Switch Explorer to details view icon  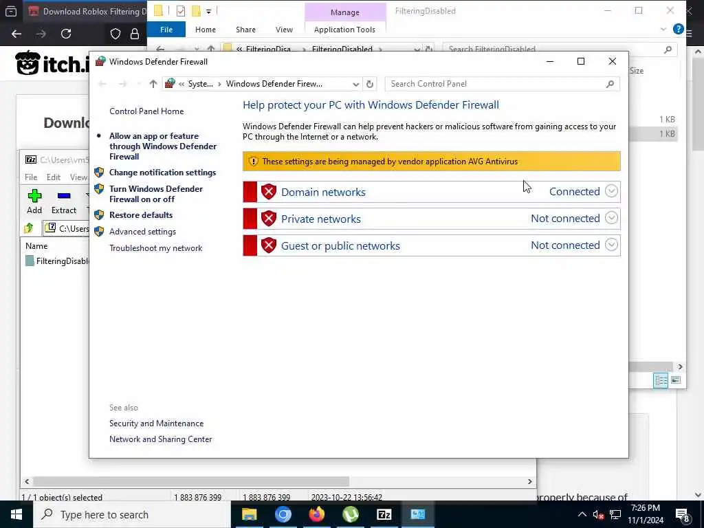click(x=661, y=380)
